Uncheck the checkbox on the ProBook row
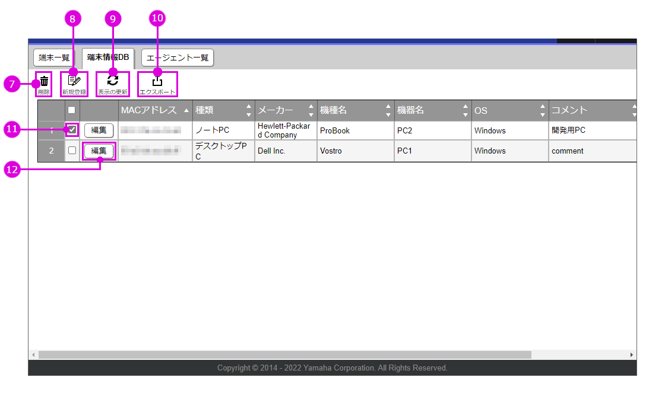The width and height of the screenshot is (665, 415). [x=71, y=130]
